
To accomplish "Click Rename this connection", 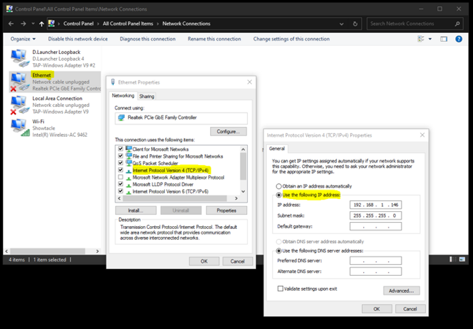I will (x=214, y=39).
